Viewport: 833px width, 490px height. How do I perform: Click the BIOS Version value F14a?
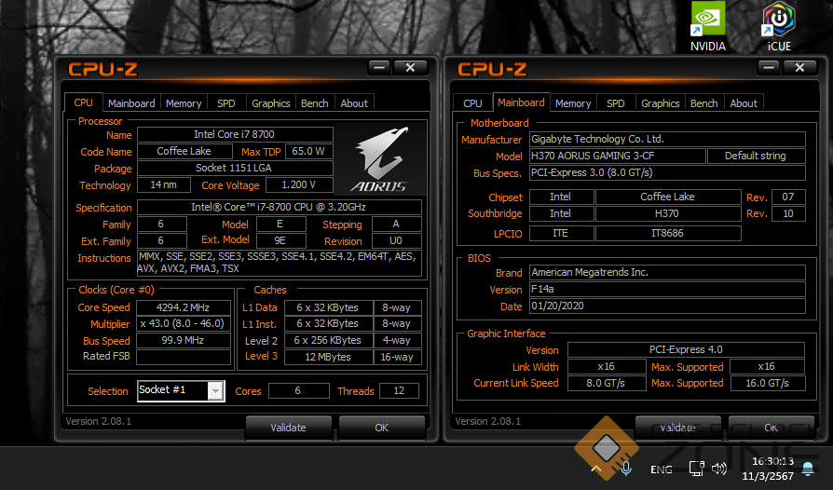pyautogui.click(x=667, y=290)
